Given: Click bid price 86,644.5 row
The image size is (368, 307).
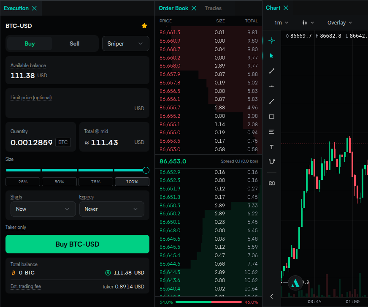Looking at the screenshot, I should (x=208, y=272).
